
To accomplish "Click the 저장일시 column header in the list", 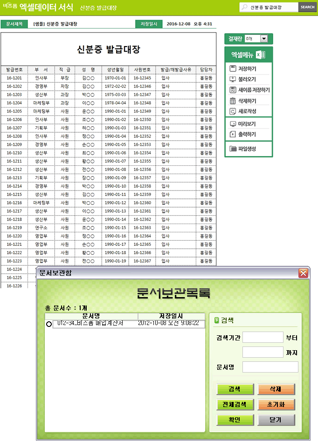I will click(x=171, y=316).
